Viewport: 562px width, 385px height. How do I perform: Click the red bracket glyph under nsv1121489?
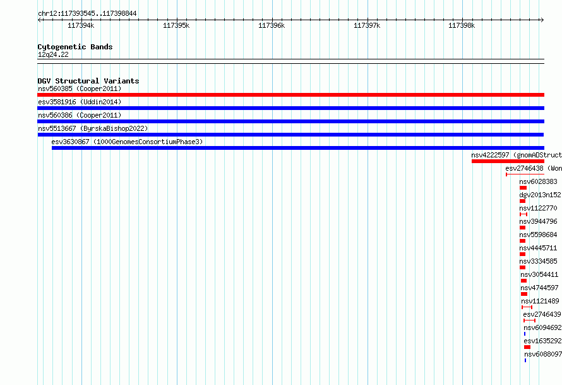(x=527, y=307)
